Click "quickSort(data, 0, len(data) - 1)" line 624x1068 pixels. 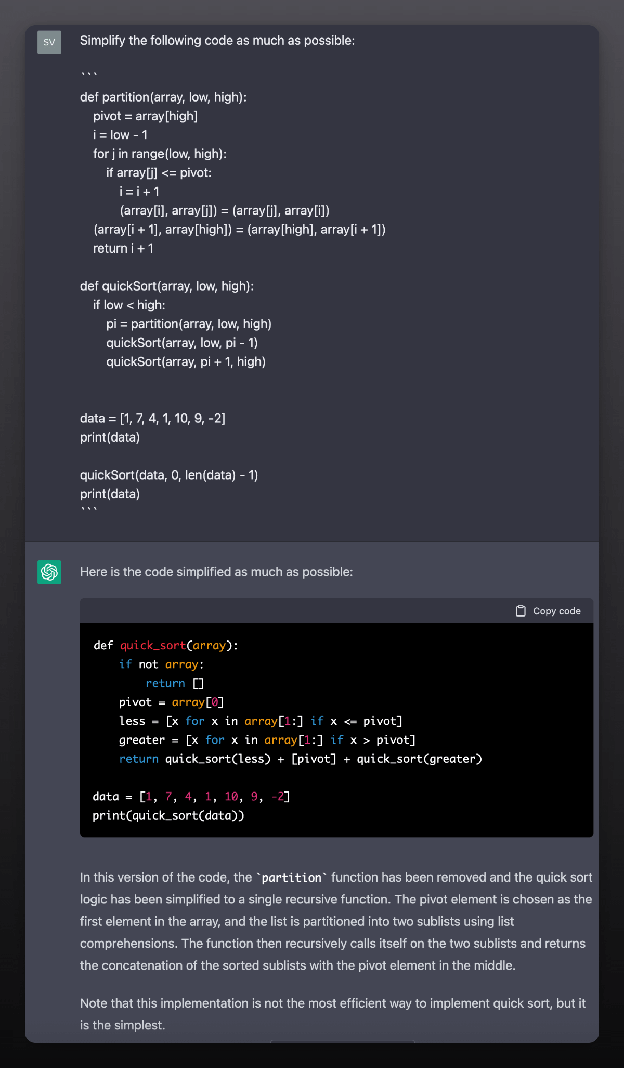pyautogui.click(x=169, y=475)
